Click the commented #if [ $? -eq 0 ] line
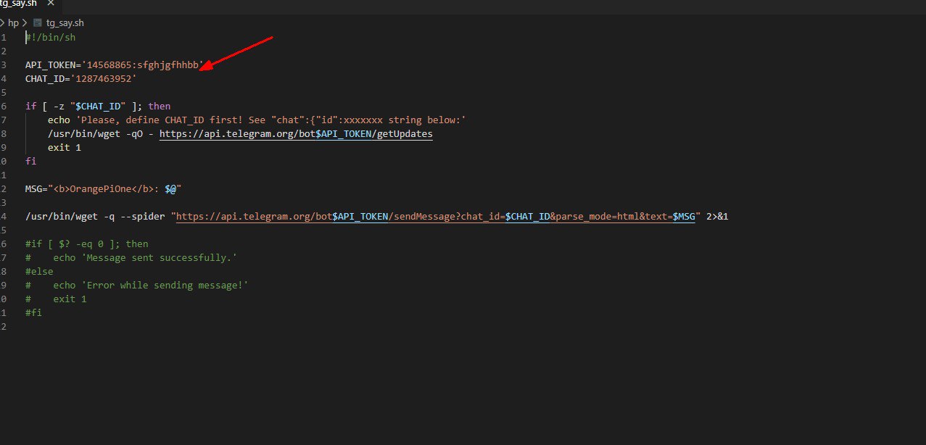Image resolution: width=926 pixels, height=445 pixels. click(x=86, y=244)
